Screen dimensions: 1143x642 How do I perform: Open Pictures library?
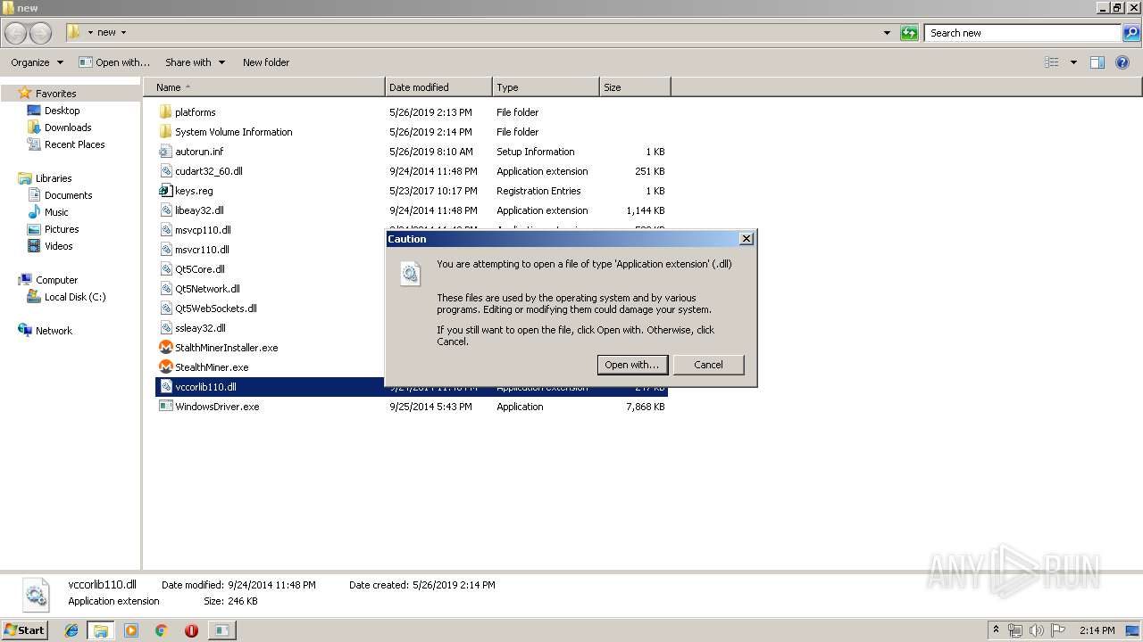(62, 229)
